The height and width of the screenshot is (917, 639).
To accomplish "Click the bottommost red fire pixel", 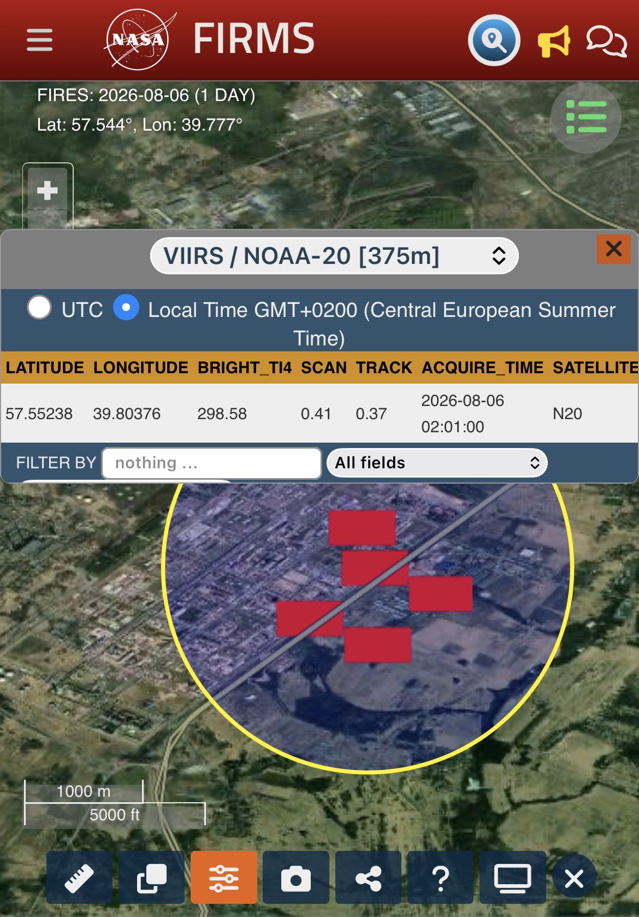I will pyautogui.click(x=377, y=645).
